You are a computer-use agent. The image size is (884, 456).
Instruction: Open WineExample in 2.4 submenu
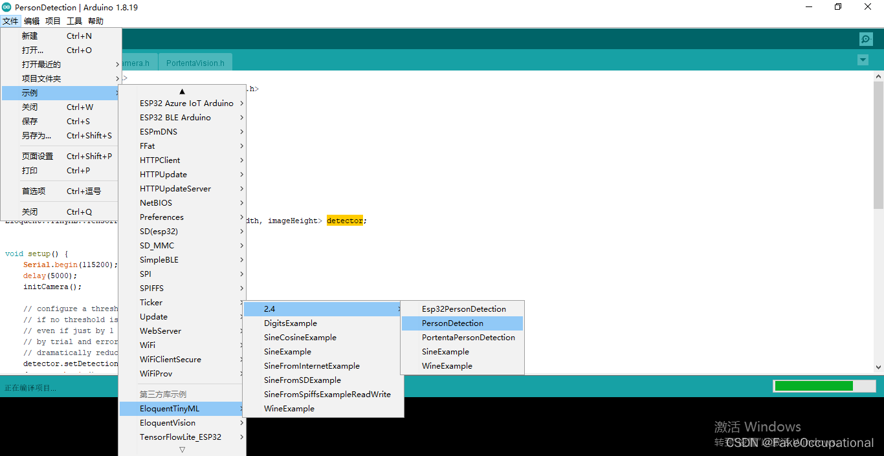tap(463, 366)
